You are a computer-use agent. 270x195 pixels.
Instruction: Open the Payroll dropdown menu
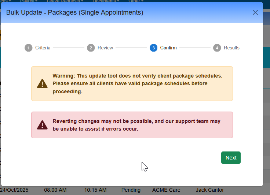click(x=29, y=1)
